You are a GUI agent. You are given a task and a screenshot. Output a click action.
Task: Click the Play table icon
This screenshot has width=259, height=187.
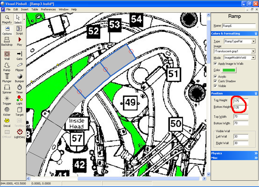[19, 41]
